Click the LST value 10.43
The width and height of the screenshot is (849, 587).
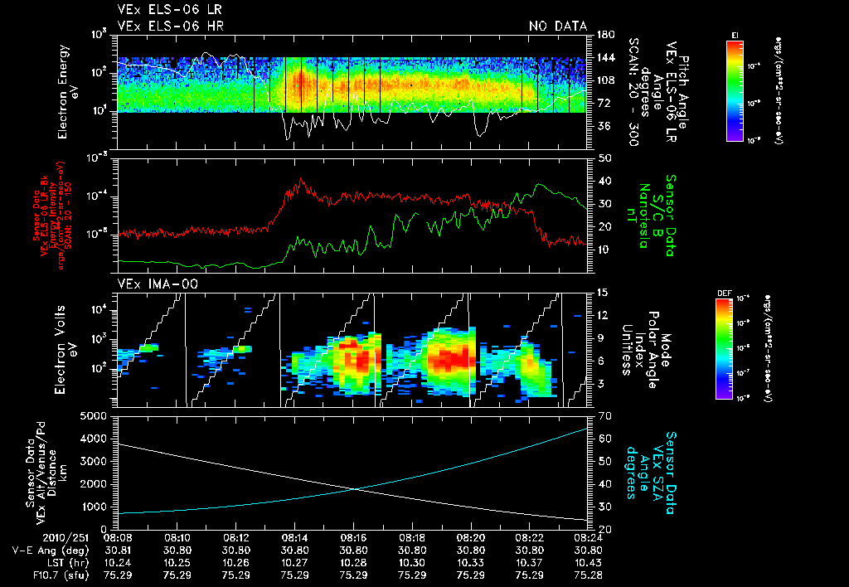tap(589, 563)
